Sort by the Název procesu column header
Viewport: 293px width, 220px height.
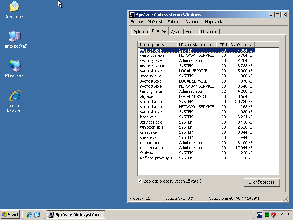(157, 45)
